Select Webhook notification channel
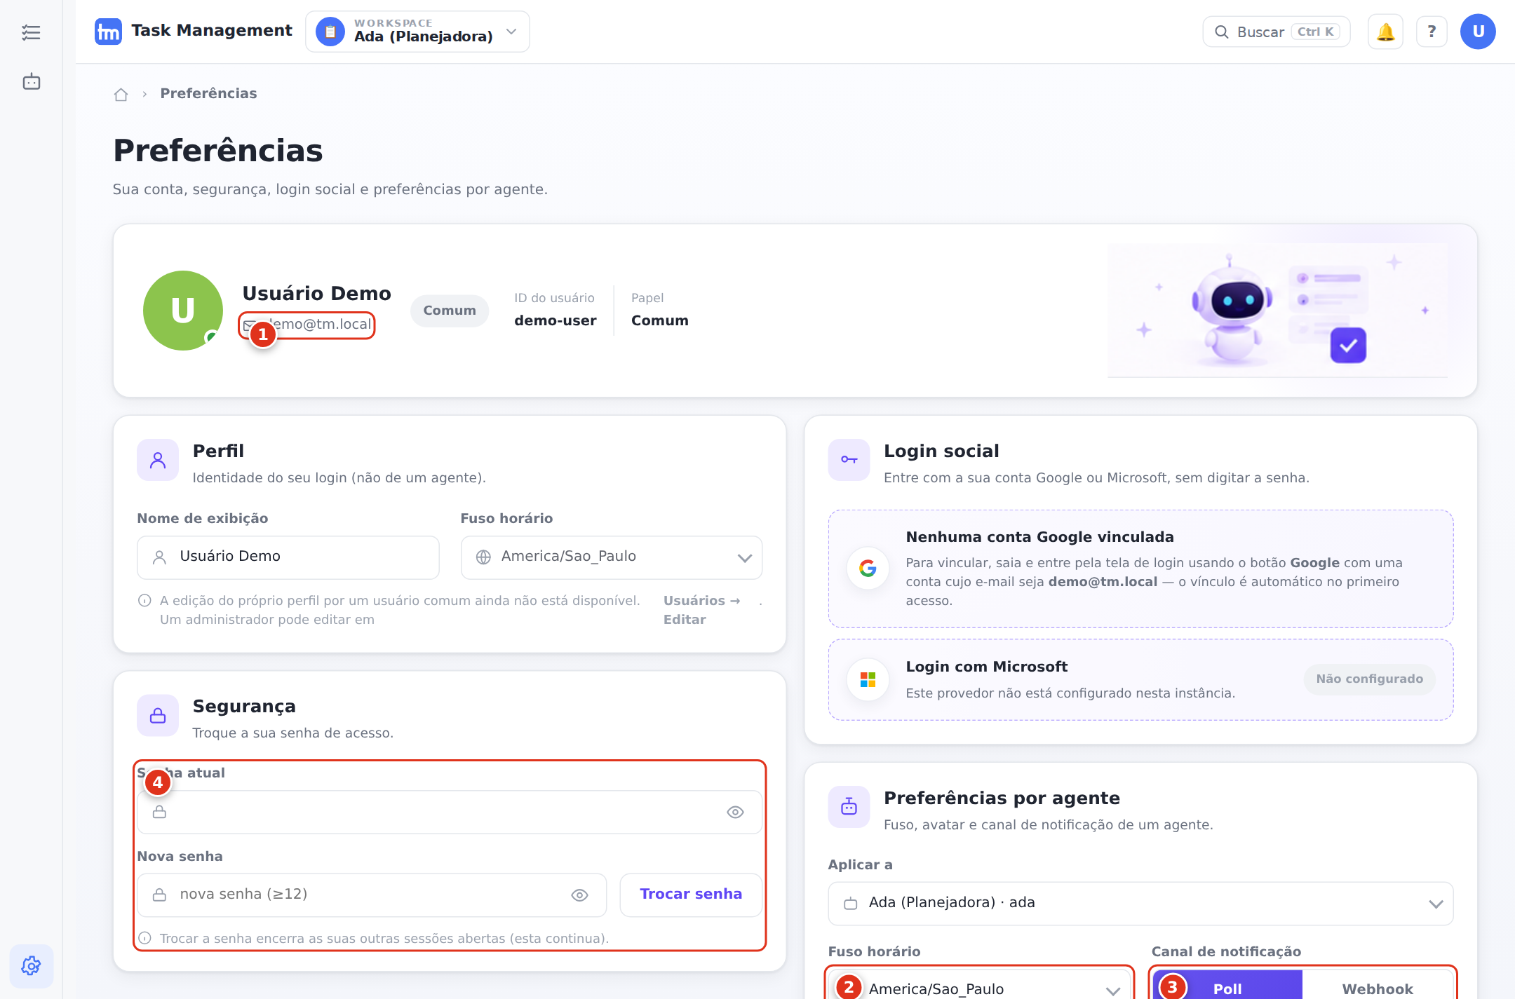The height and width of the screenshot is (999, 1515). click(1377, 988)
